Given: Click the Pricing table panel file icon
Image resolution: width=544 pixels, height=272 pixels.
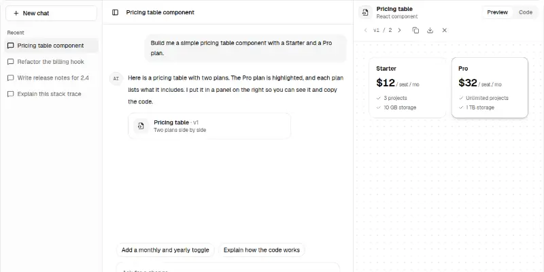Looking at the screenshot, I should point(365,12).
